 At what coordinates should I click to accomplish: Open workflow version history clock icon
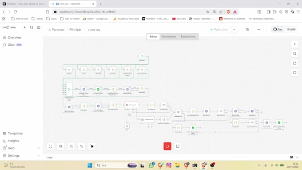click(247, 29)
